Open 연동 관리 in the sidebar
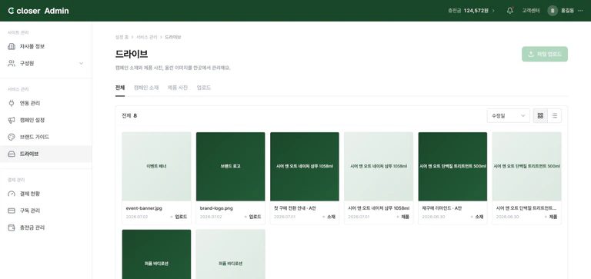 pyautogui.click(x=45, y=103)
